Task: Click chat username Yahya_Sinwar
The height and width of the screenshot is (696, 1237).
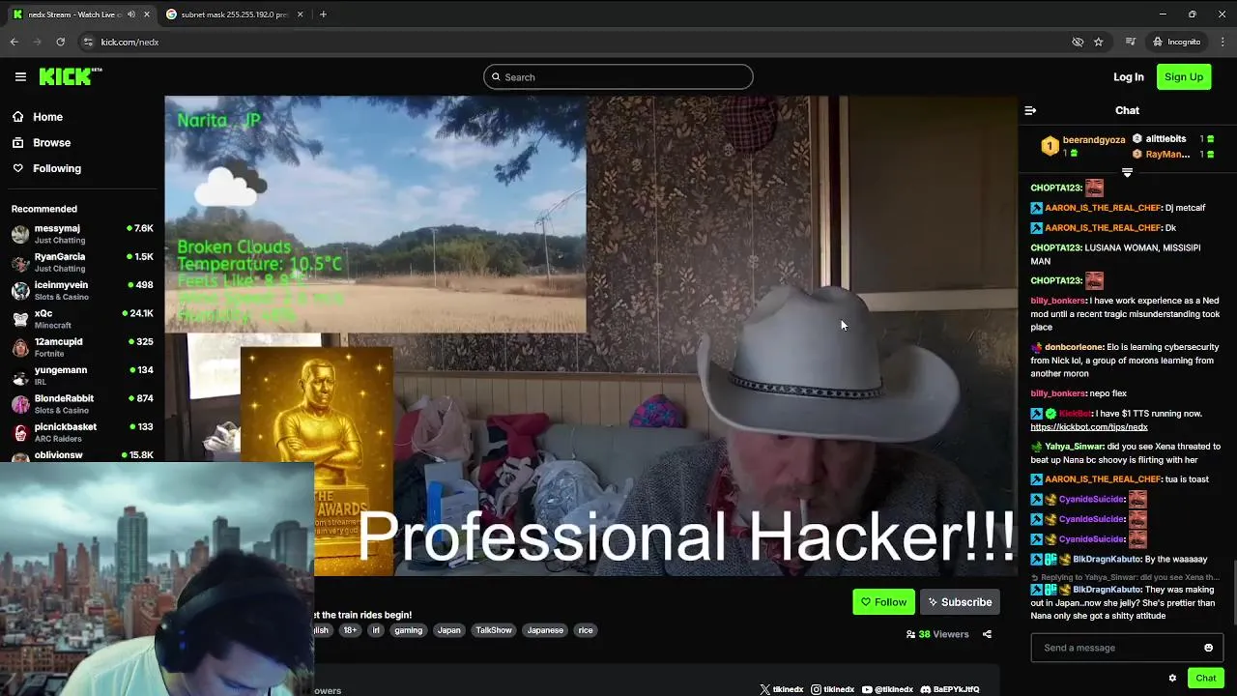Action: 1074,447
